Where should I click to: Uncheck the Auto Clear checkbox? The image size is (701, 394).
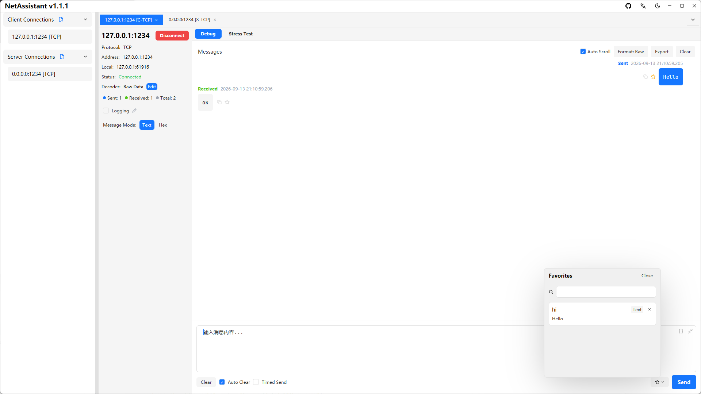point(222,382)
